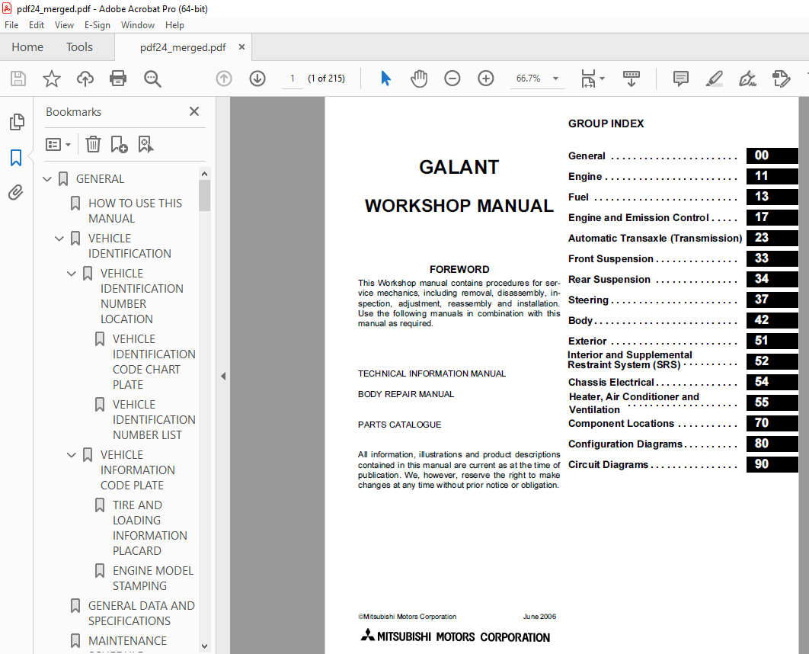This screenshot has width=809, height=654.
Task: Collapse the navigation pane arrow
Action: click(223, 376)
